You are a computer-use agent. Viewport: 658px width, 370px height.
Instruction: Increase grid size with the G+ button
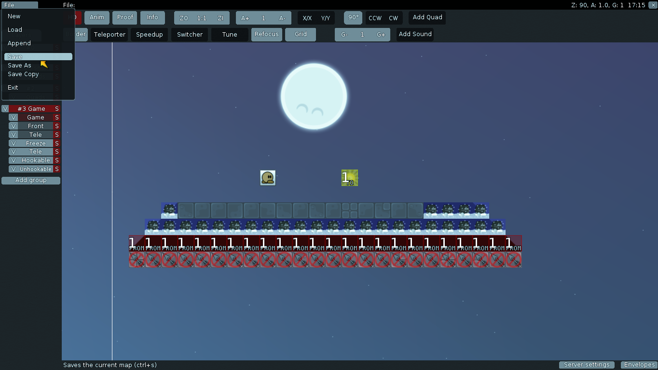tap(381, 35)
